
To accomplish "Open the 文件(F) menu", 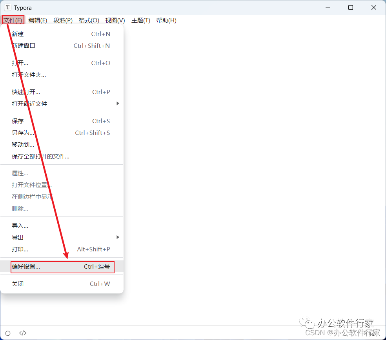I will pos(13,20).
